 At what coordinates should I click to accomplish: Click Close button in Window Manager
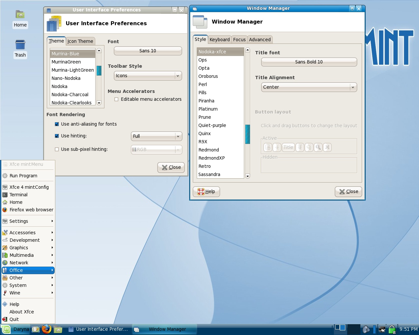coord(348,191)
